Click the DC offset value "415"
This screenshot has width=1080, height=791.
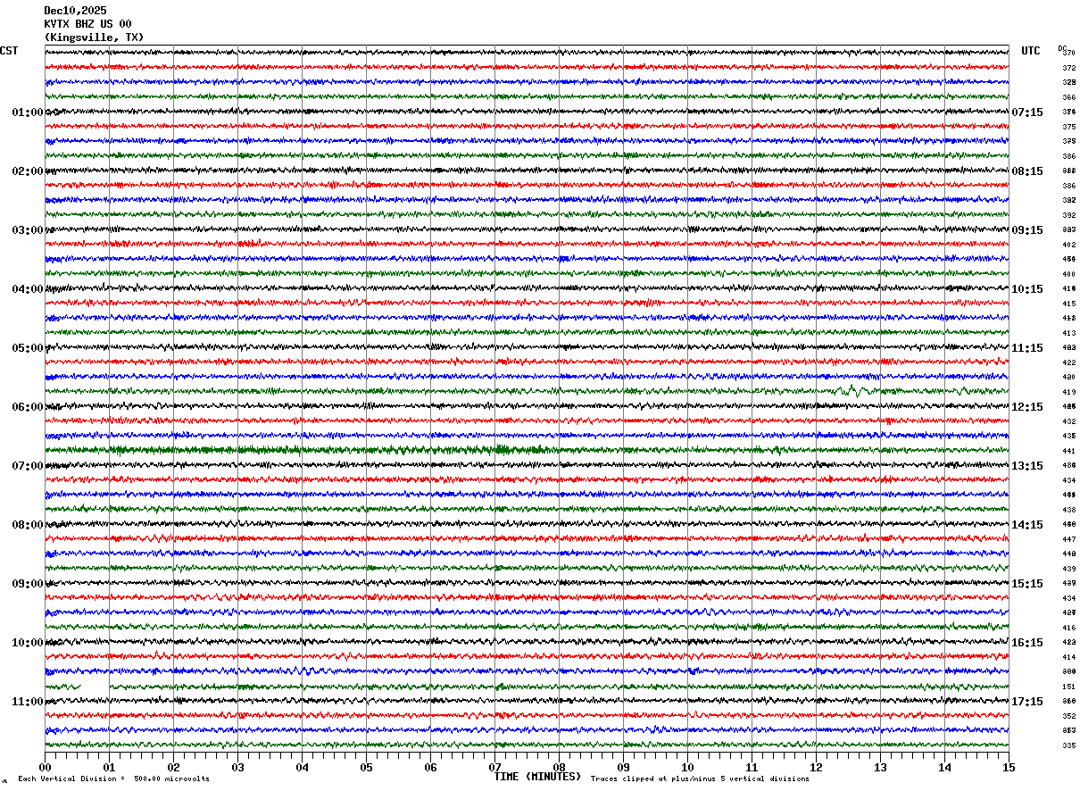(x=1068, y=304)
